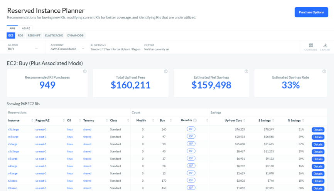Open the m5.large instance link
The height and width of the screenshot is (191, 334).
(x=13, y=137)
